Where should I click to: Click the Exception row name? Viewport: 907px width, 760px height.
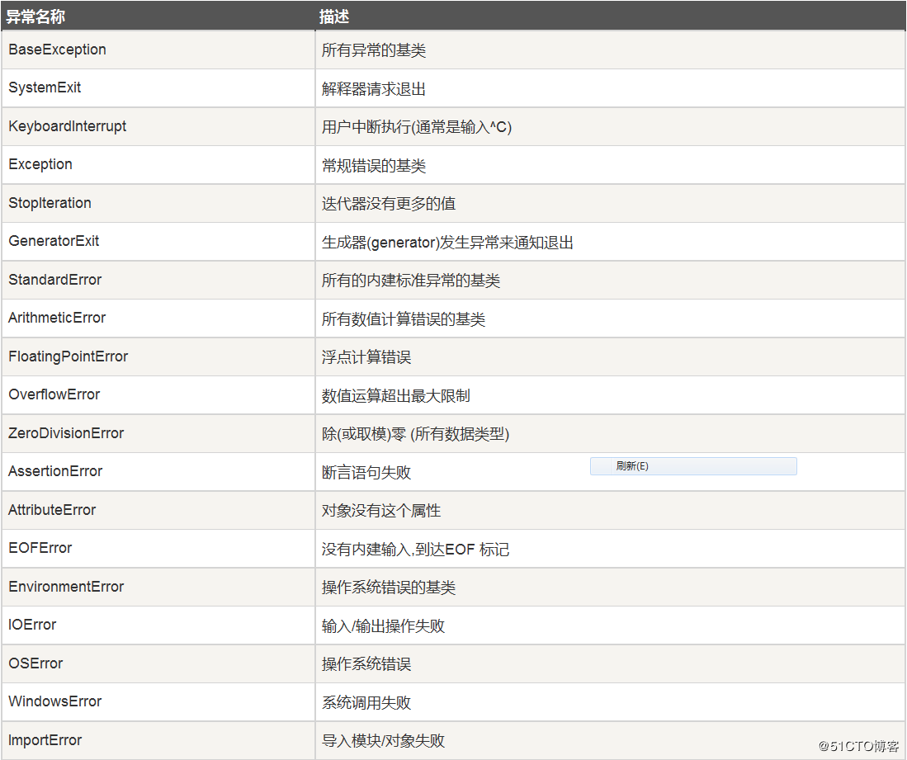click(x=40, y=164)
